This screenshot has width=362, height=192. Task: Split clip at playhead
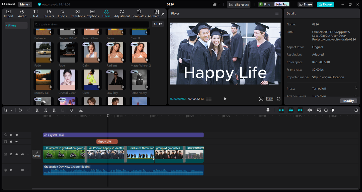[37, 110]
